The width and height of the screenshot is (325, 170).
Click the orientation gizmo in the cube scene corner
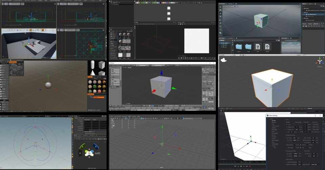point(320,61)
